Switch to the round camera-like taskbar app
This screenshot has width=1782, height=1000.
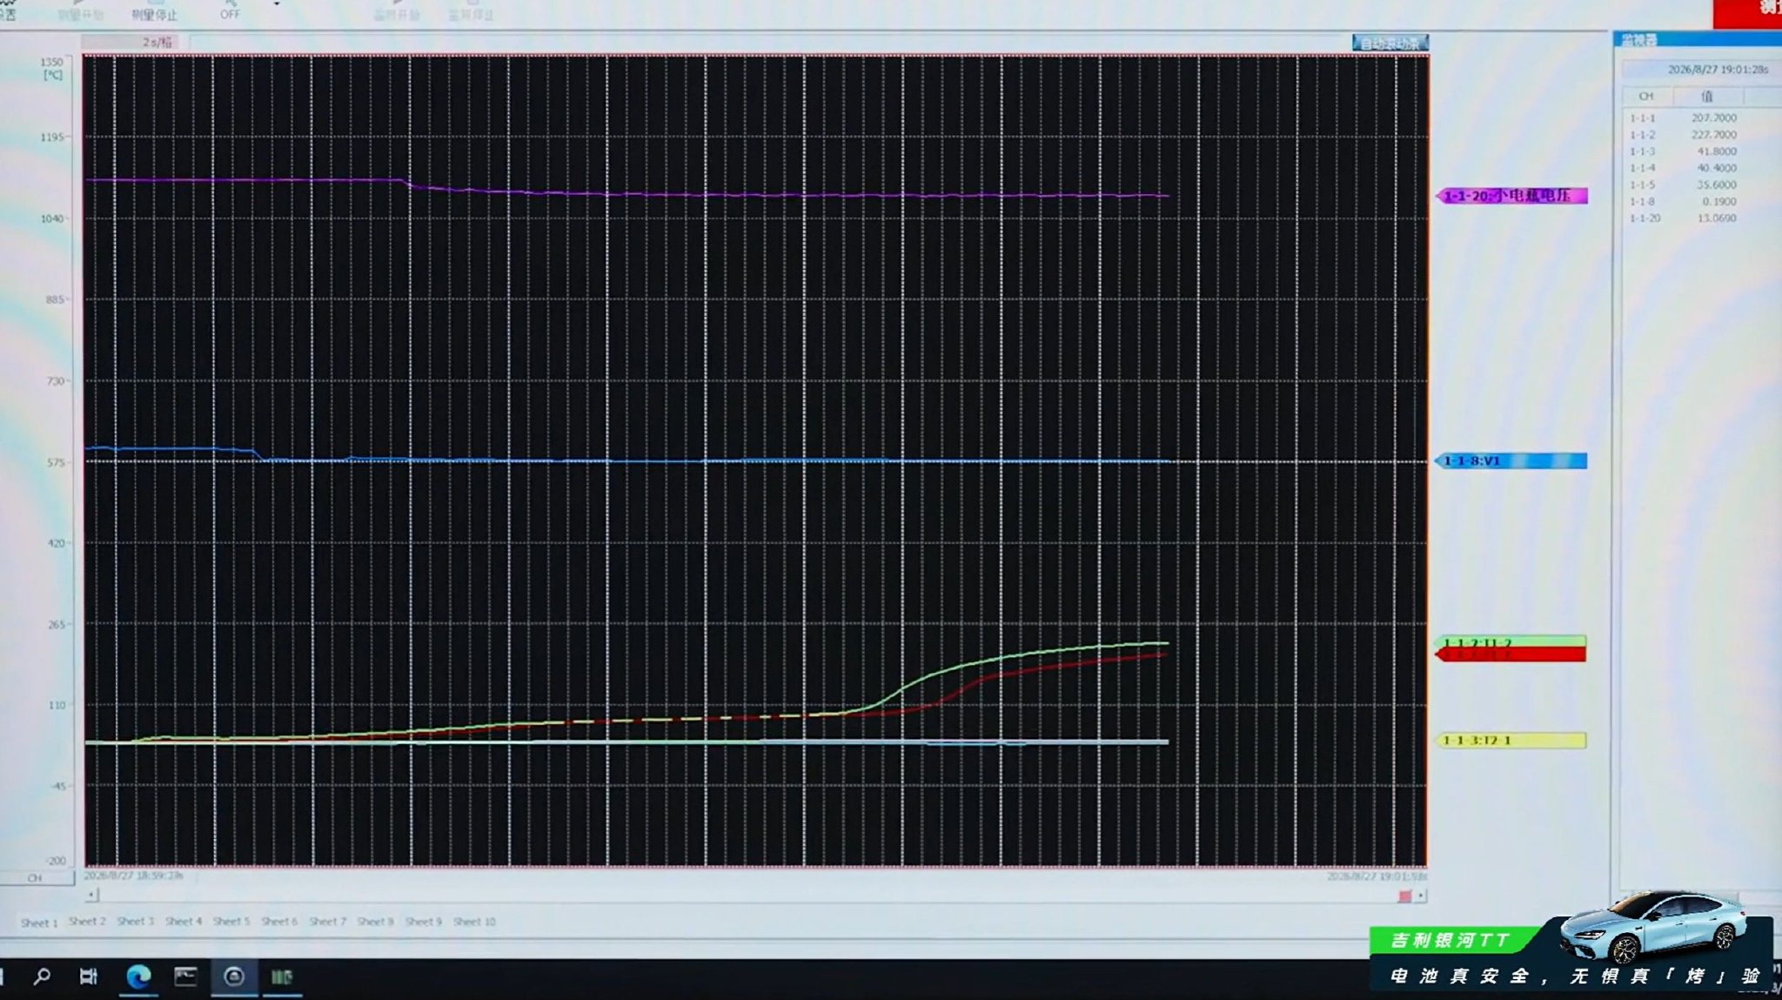click(x=233, y=977)
